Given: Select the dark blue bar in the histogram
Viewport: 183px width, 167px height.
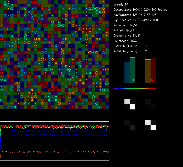Looking at the screenshot, I should [127, 72].
